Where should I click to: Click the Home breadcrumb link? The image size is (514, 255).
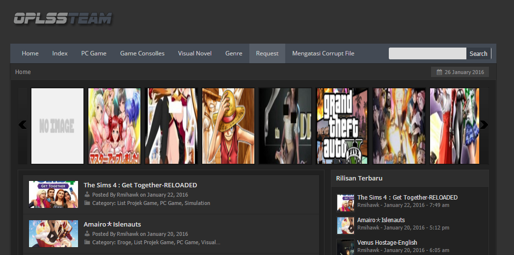click(23, 72)
